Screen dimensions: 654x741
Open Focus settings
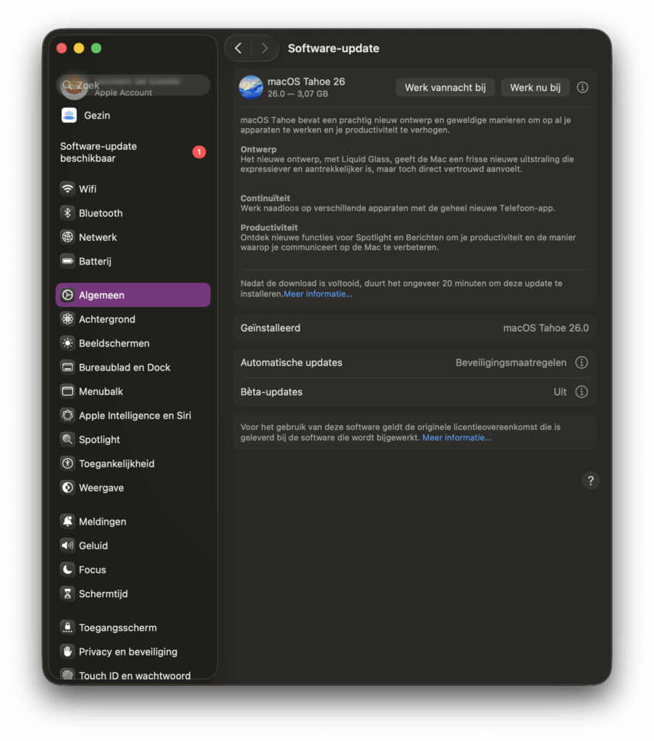point(133,569)
